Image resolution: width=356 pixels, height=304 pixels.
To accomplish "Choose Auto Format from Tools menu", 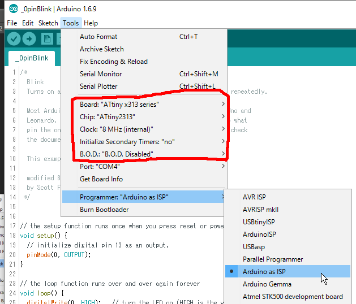I will tap(144, 37).
